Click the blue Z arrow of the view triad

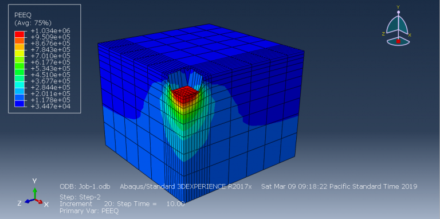(x=29, y=201)
